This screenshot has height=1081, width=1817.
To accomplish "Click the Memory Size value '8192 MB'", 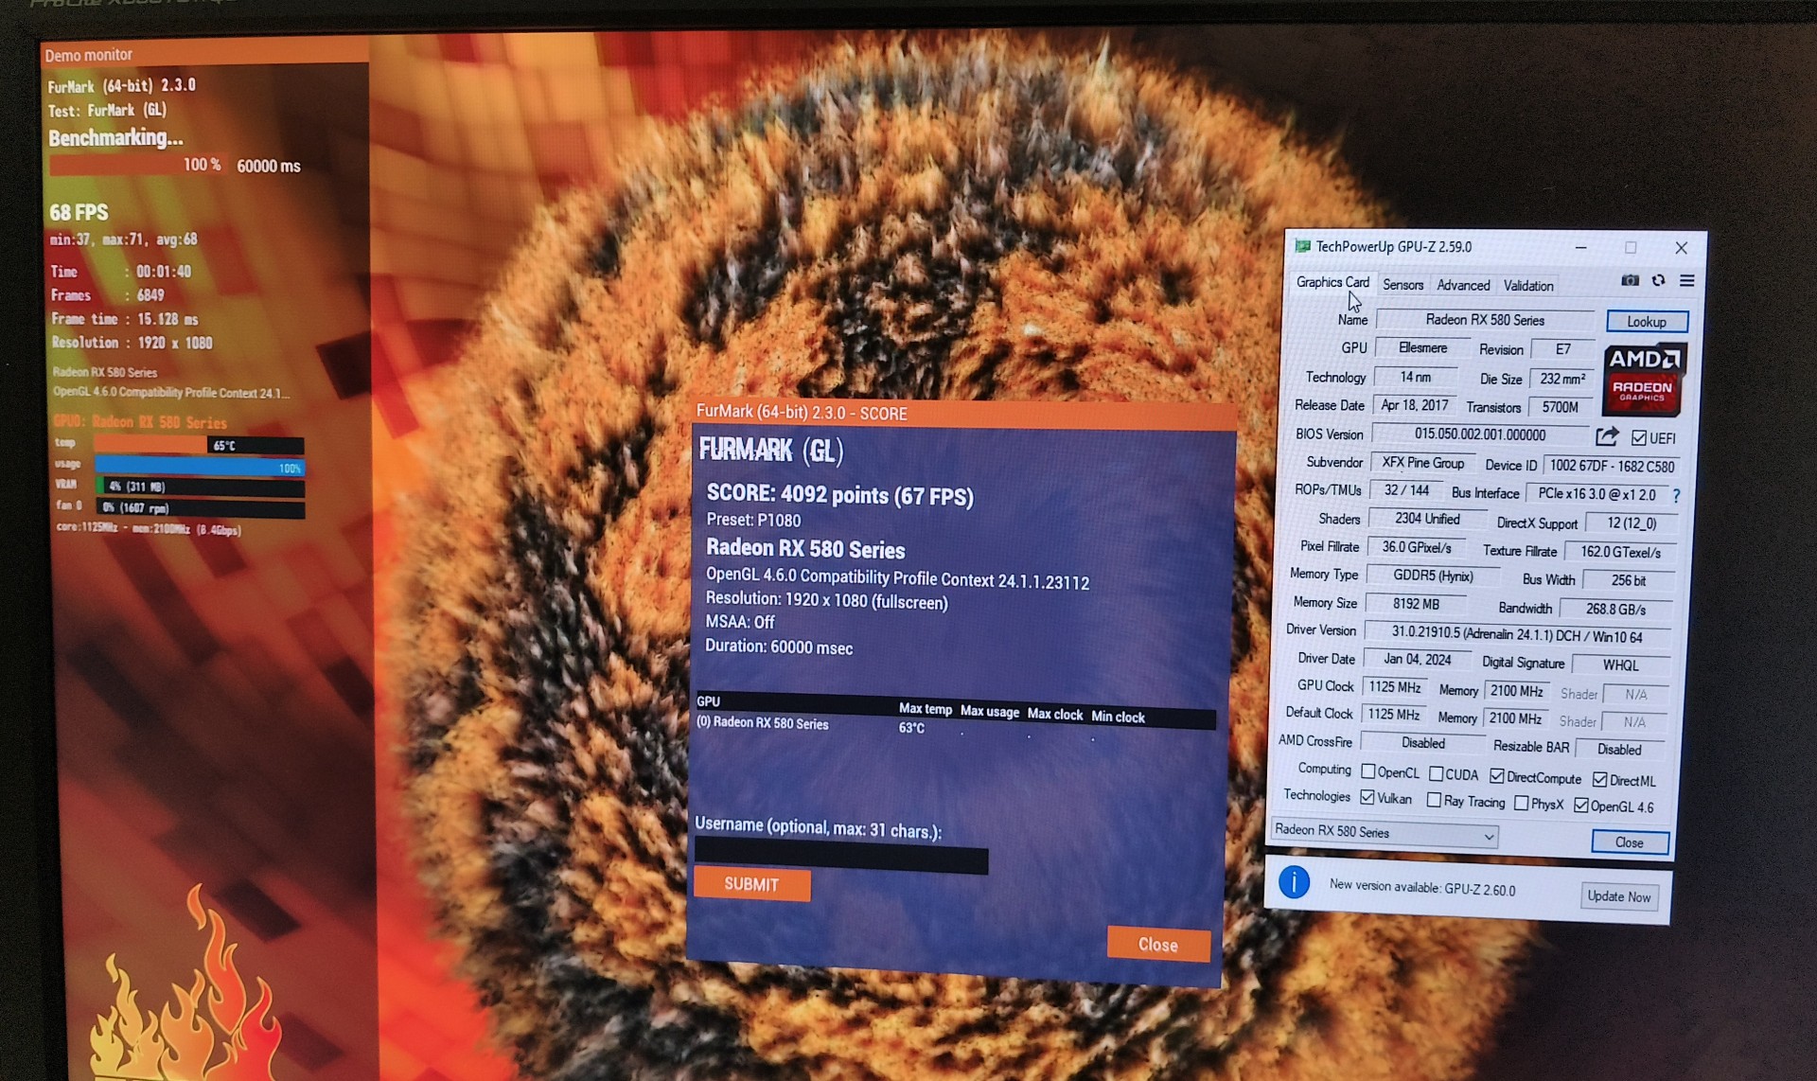I will (x=1415, y=604).
